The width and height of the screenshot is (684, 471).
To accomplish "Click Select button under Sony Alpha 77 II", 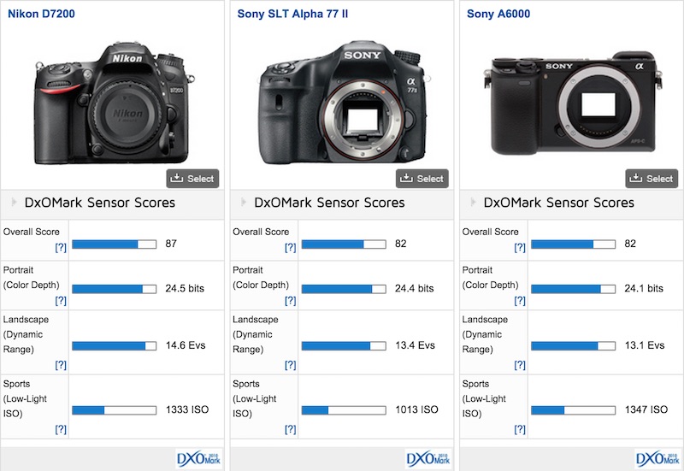I will 422,179.
